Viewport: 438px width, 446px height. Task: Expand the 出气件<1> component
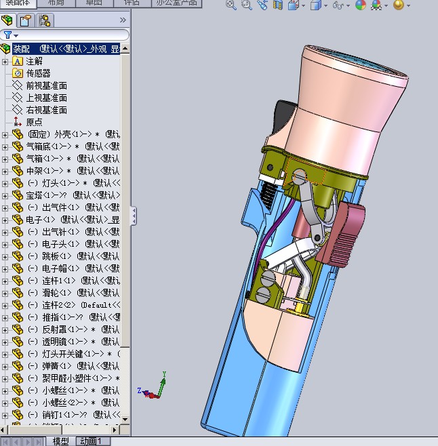click(5, 208)
